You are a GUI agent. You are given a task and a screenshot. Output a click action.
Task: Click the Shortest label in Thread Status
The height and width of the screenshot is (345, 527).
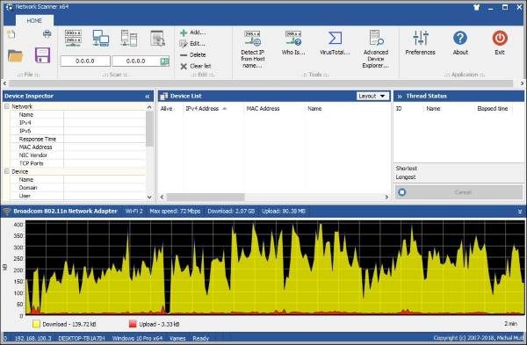click(407, 169)
